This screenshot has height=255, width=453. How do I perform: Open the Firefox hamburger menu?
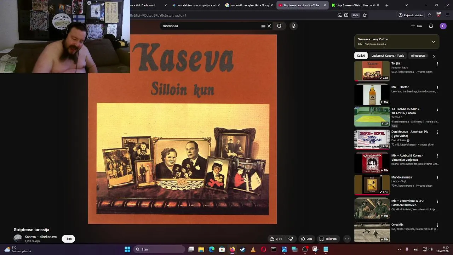coord(447,15)
